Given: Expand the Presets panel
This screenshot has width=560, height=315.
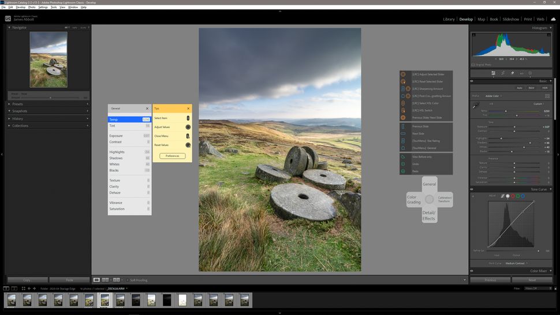Looking at the screenshot, I should click(x=17, y=104).
